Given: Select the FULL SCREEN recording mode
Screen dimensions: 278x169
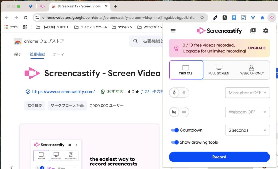Looking at the screenshot, I should click(x=219, y=70).
